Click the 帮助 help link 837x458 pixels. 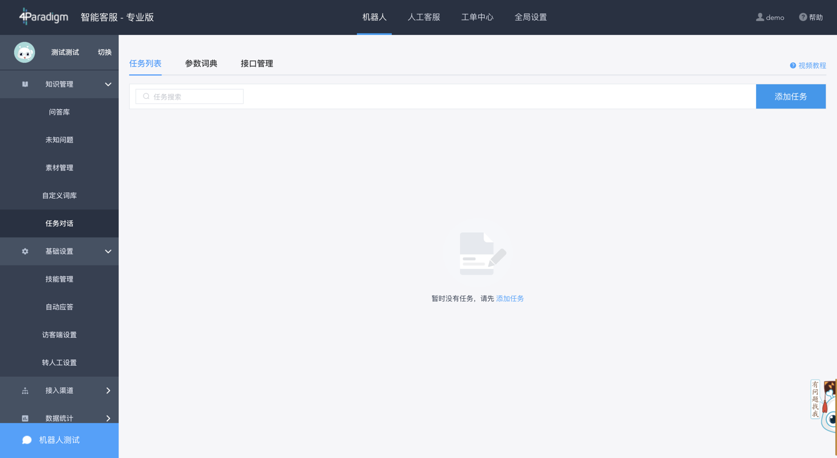point(816,17)
